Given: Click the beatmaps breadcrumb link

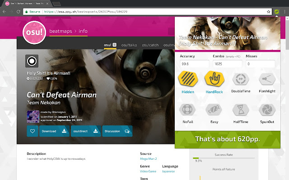Looking at the screenshot, I should [61, 31].
